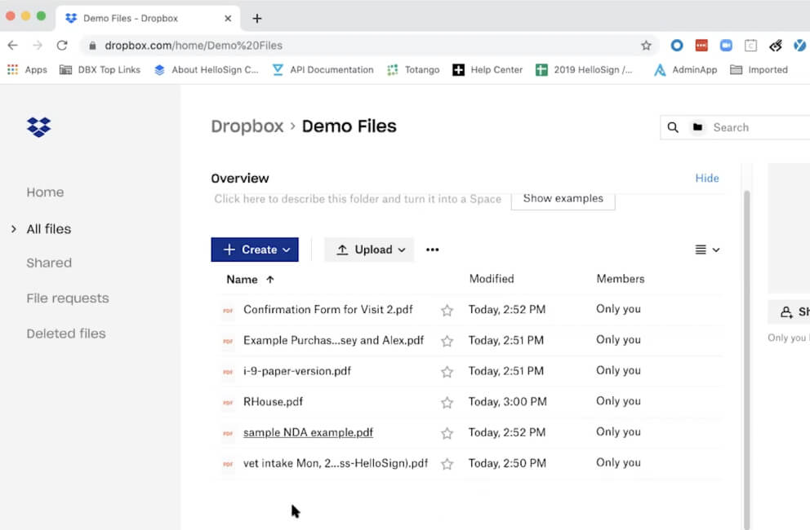Click the red square browser extension icon
The height and width of the screenshot is (530, 810).
(701, 46)
